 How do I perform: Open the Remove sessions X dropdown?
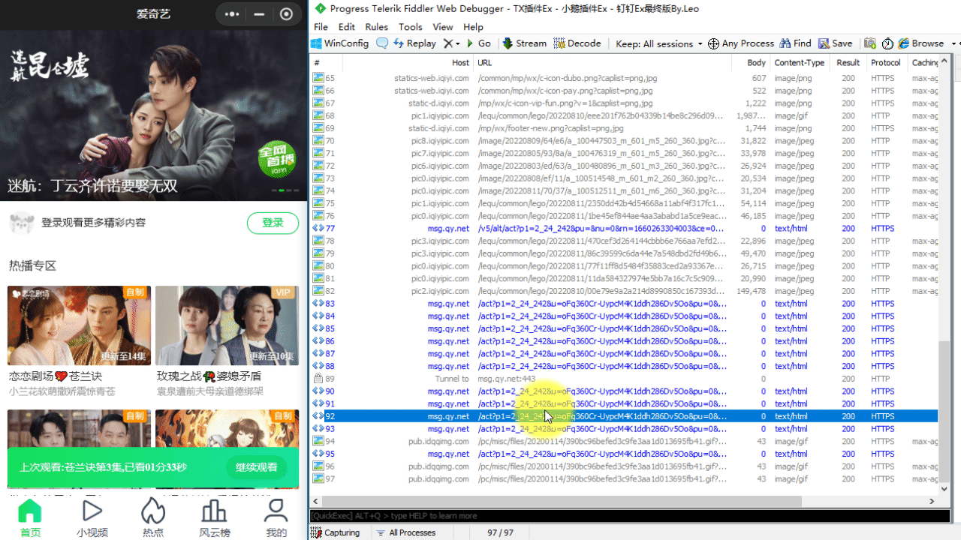(x=451, y=43)
